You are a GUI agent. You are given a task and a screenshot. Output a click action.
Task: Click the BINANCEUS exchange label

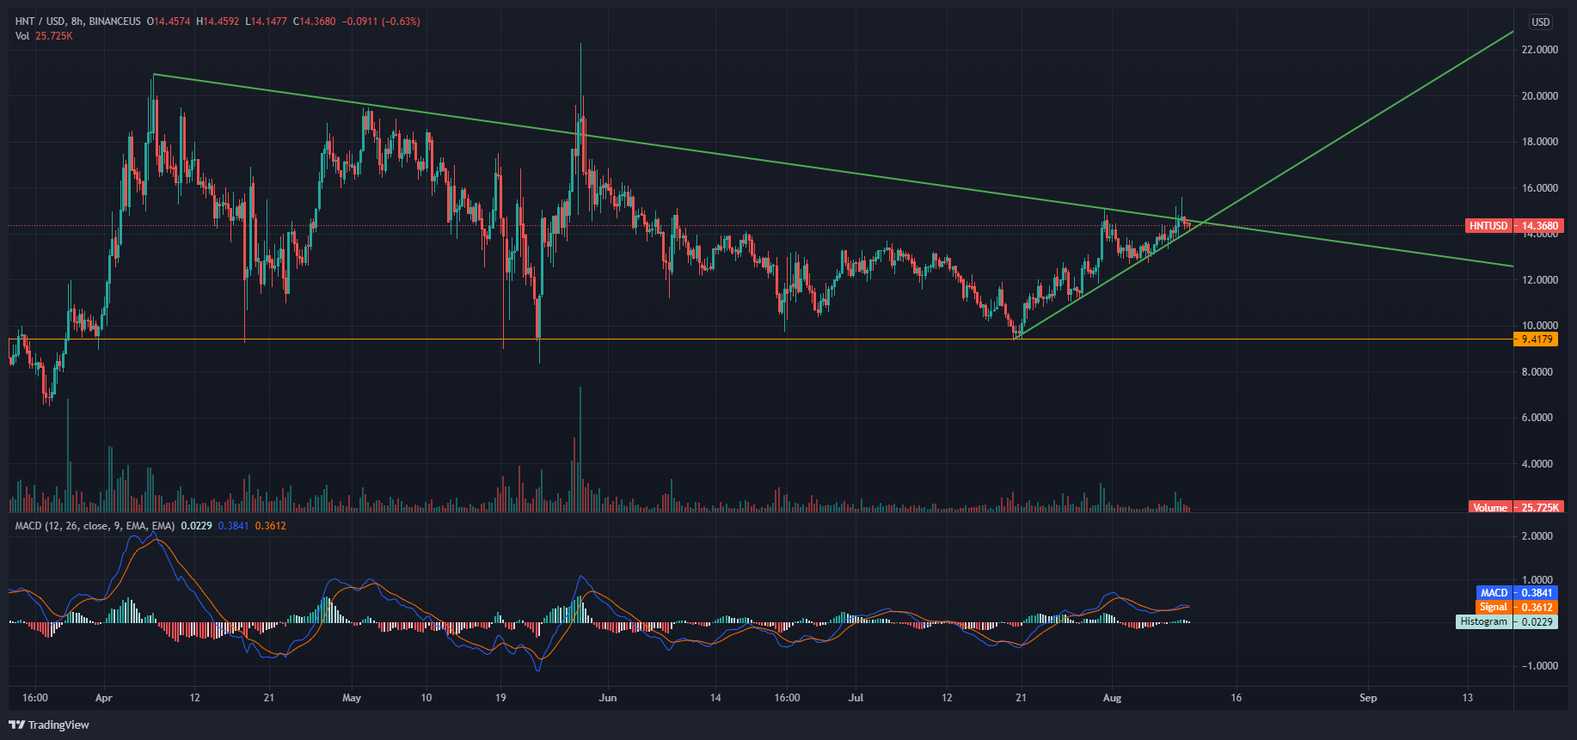pos(114,21)
